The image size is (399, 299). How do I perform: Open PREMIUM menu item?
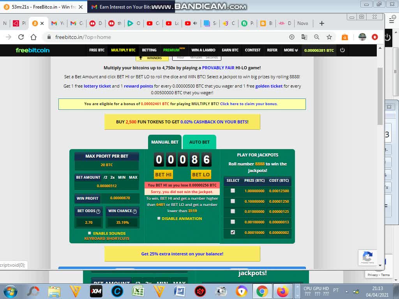pos(173,49)
